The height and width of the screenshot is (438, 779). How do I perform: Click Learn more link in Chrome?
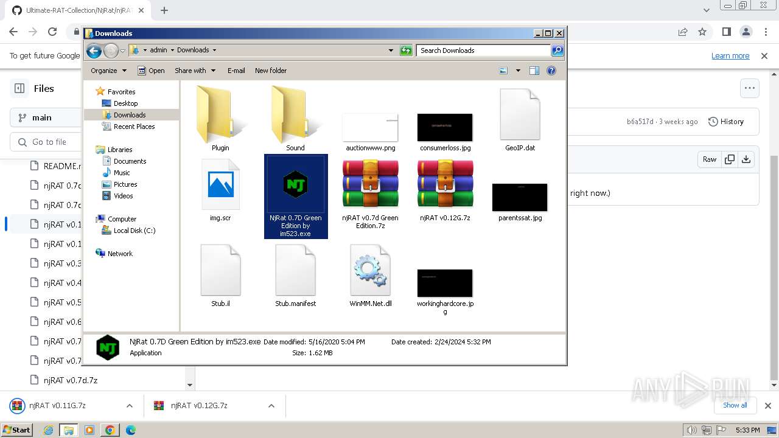730,56
